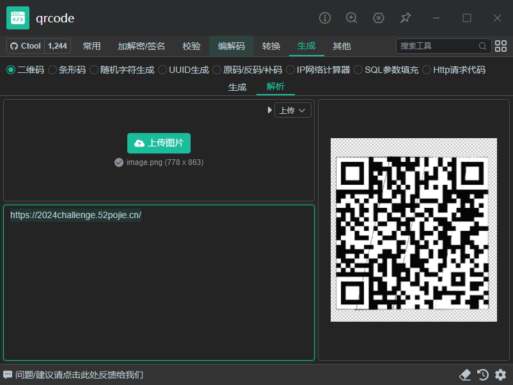Open the 加解密/签名 category tab
The width and height of the screenshot is (513, 385).
click(141, 46)
